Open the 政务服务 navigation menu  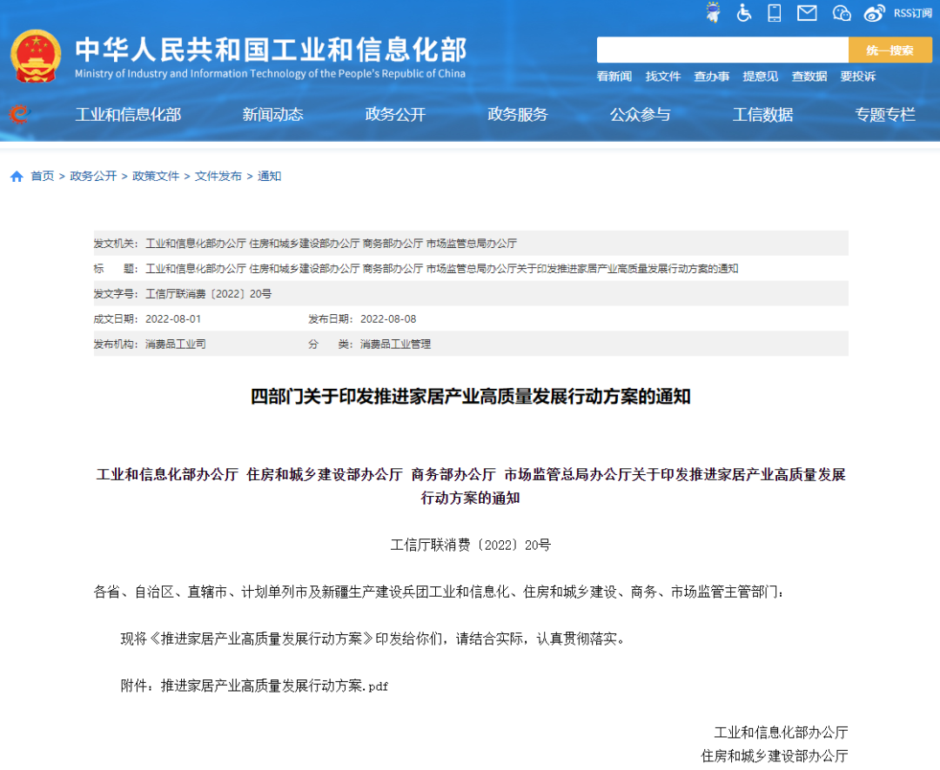[517, 115]
